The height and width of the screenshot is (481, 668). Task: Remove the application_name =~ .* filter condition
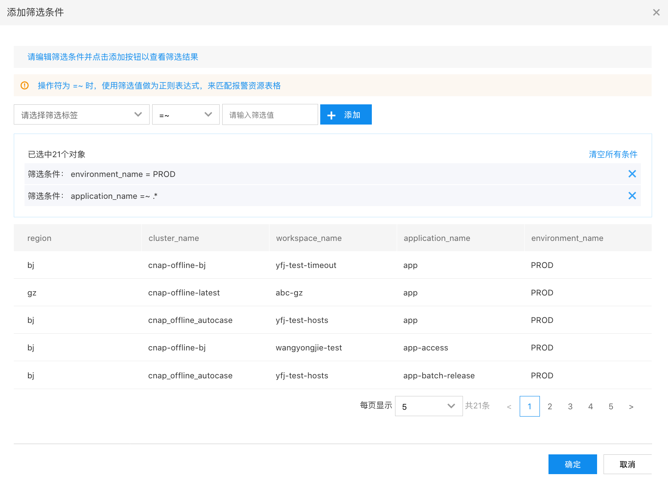(x=632, y=196)
